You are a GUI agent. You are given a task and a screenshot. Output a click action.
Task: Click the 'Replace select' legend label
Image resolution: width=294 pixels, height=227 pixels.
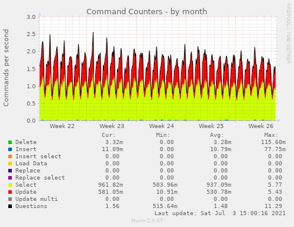[x=40, y=178]
